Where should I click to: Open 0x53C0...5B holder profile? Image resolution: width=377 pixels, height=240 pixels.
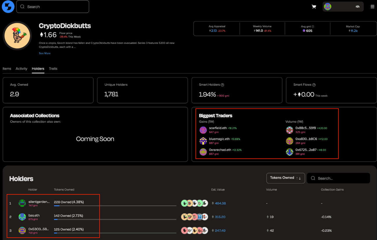coord(39,229)
